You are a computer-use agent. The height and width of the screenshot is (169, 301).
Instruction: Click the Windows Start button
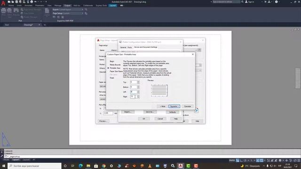(x=4, y=166)
